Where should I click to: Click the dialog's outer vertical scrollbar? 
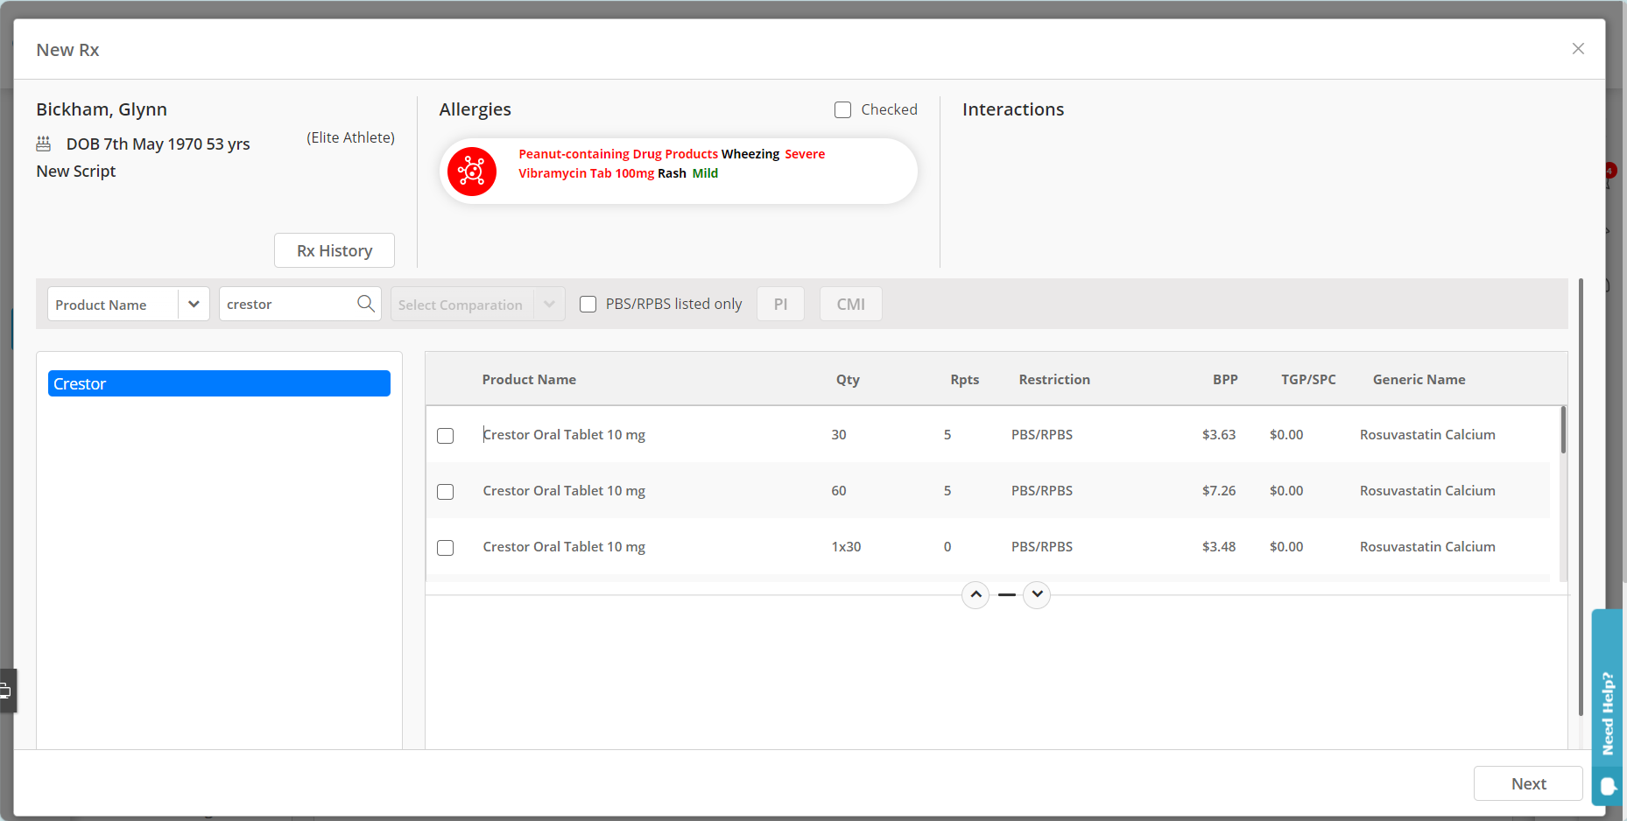coord(1581,497)
